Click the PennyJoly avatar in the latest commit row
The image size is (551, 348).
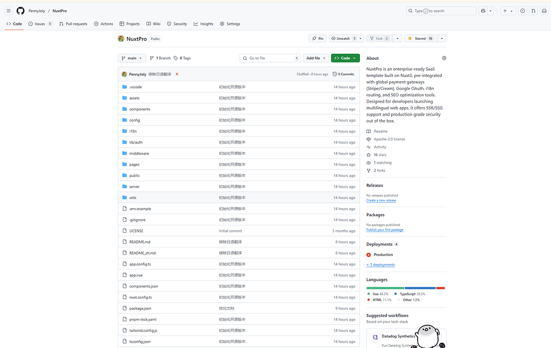click(124, 74)
